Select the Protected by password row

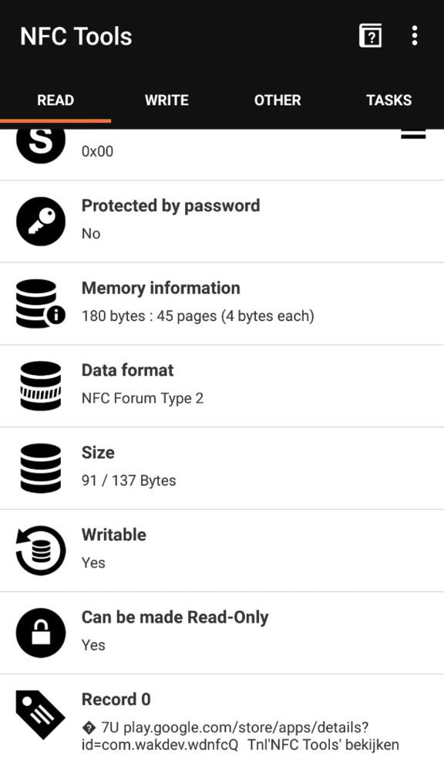(x=222, y=221)
